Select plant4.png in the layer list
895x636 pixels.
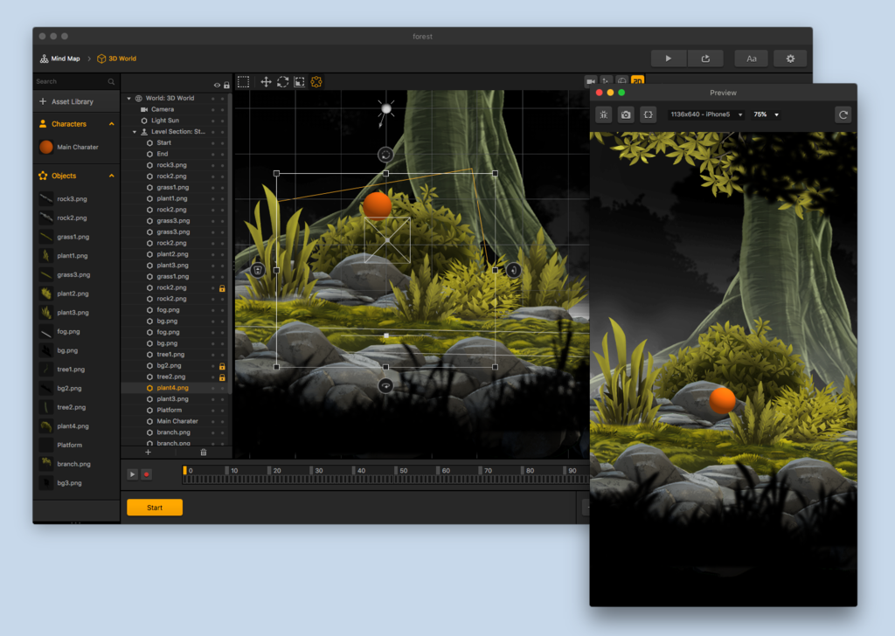click(x=172, y=388)
